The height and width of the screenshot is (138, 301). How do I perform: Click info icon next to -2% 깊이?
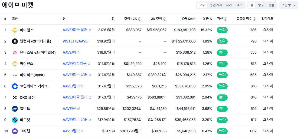[x=165, y=19]
